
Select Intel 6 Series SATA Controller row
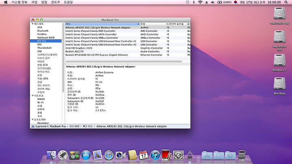[128, 35]
